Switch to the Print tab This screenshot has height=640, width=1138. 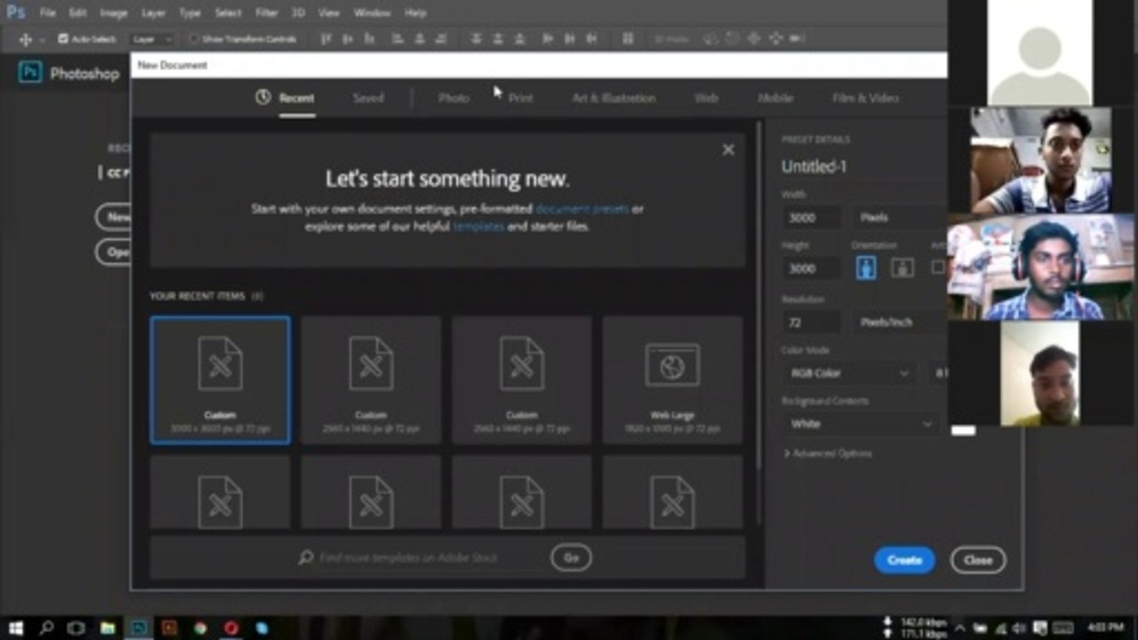point(521,98)
